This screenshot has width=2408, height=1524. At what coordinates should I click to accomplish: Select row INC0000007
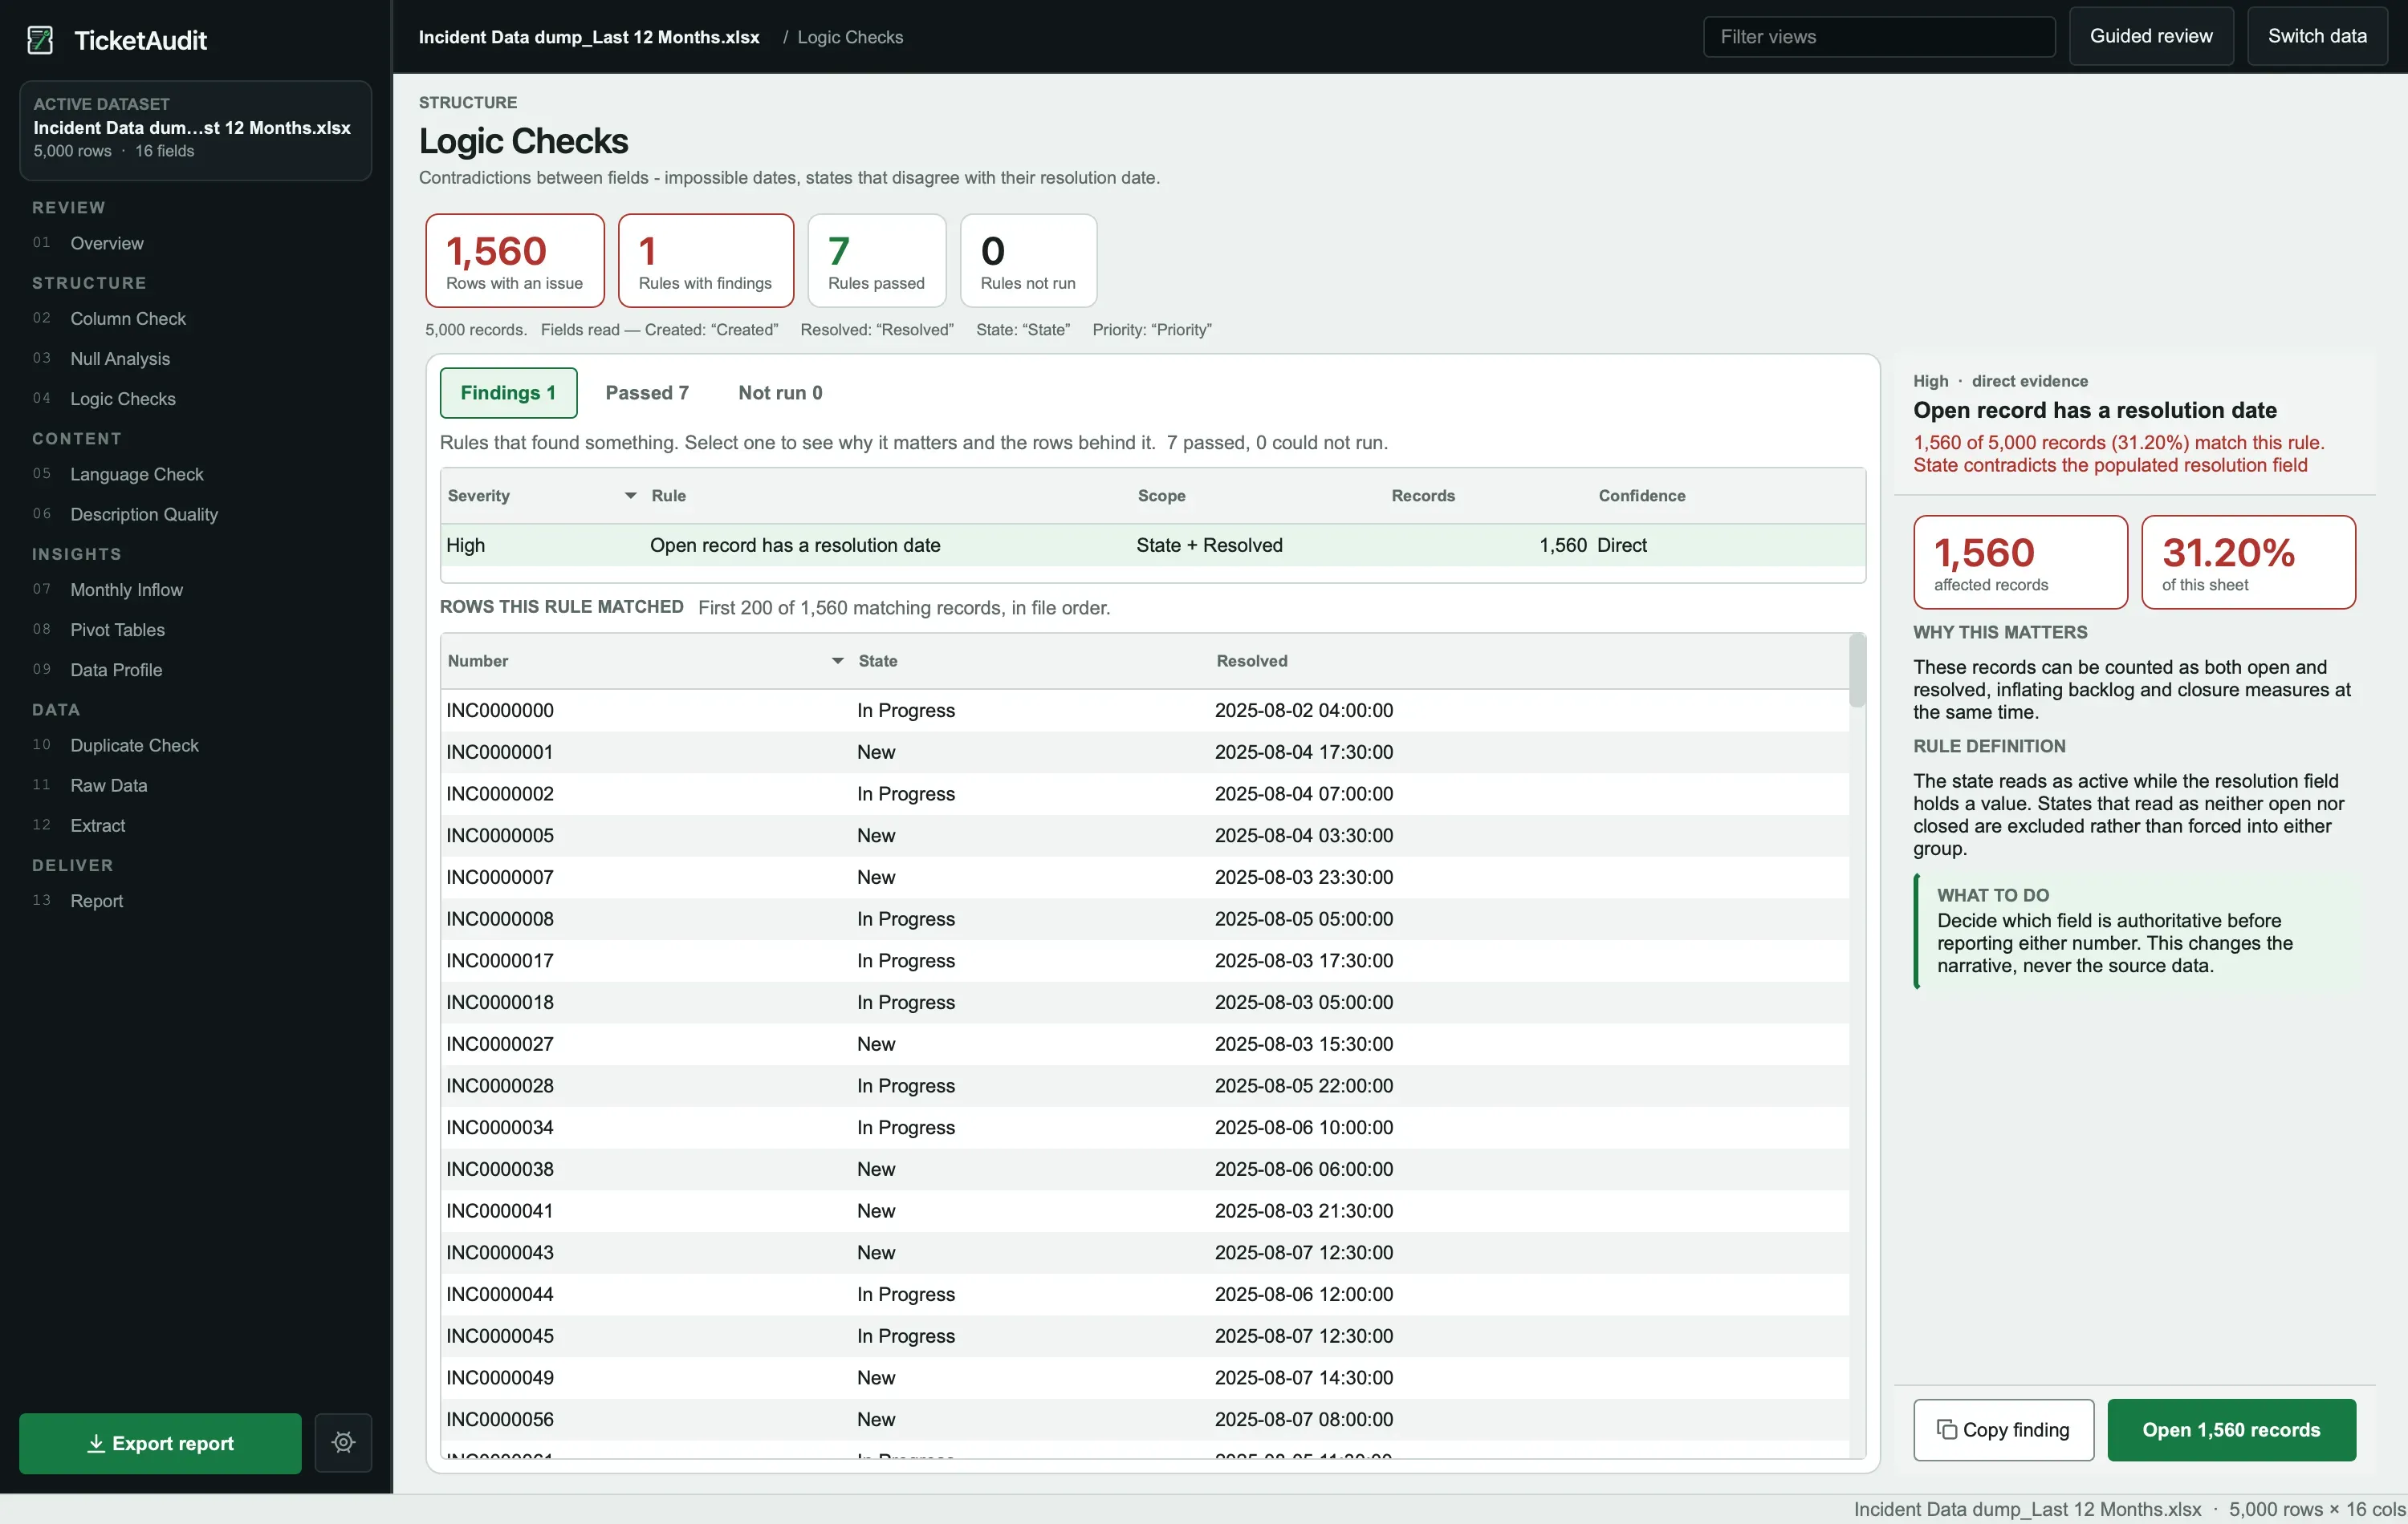tap(1145, 878)
